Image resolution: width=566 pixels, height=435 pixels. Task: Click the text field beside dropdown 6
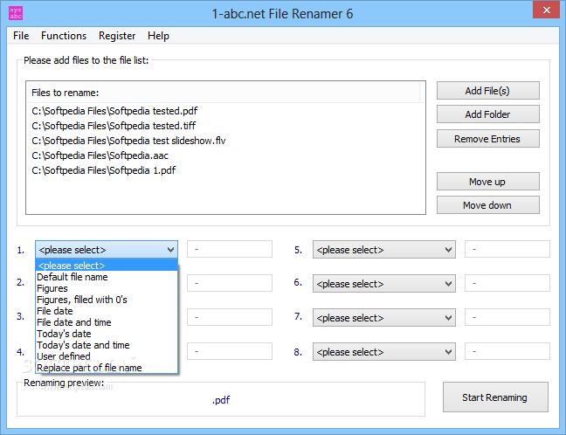(507, 283)
